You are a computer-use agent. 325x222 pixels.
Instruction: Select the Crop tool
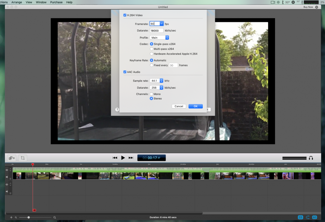(x=23, y=158)
